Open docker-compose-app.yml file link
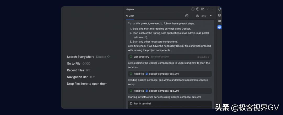 coord(164,91)
